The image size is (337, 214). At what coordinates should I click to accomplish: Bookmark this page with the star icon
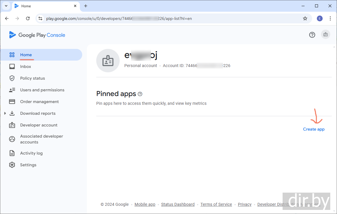305,18
